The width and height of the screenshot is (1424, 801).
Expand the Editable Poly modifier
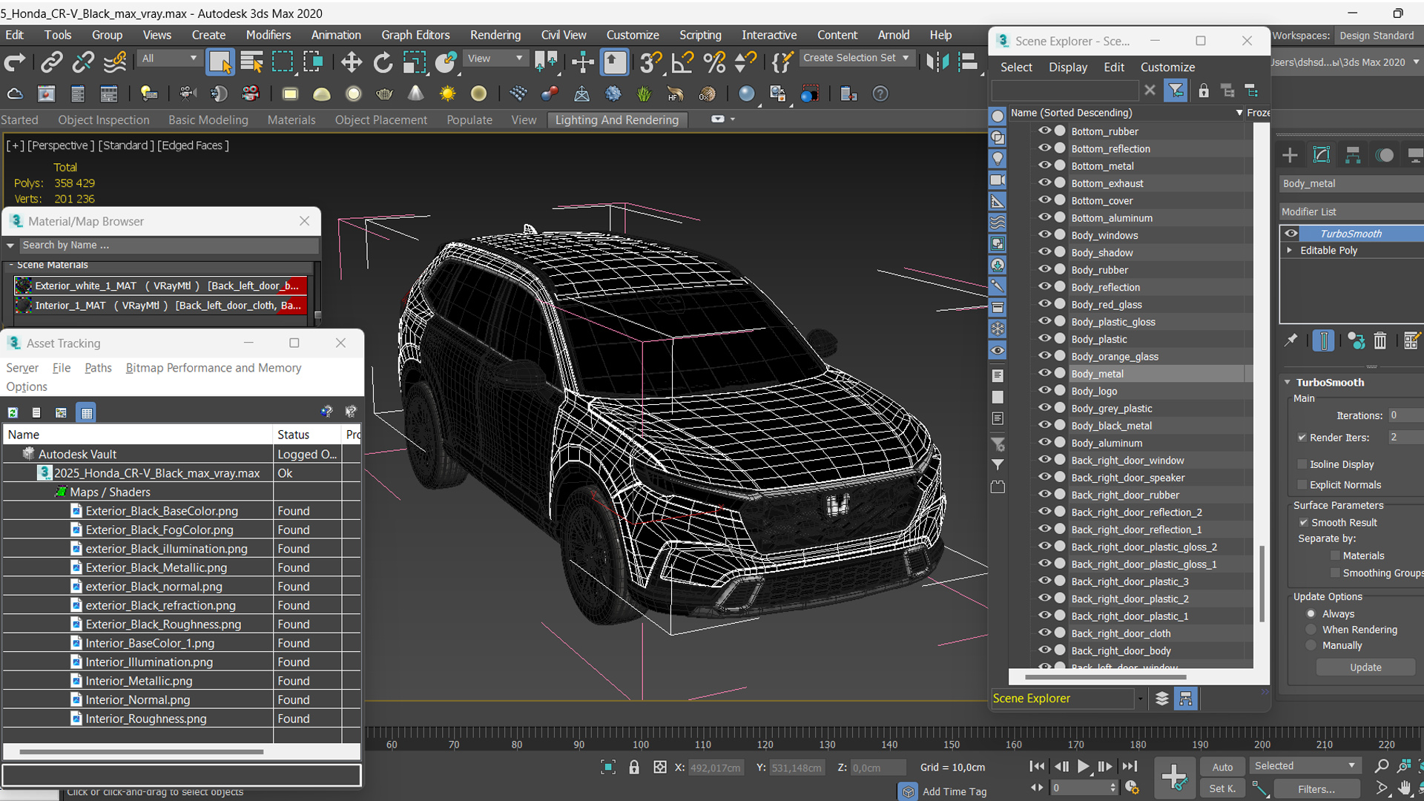[x=1289, y=251]
